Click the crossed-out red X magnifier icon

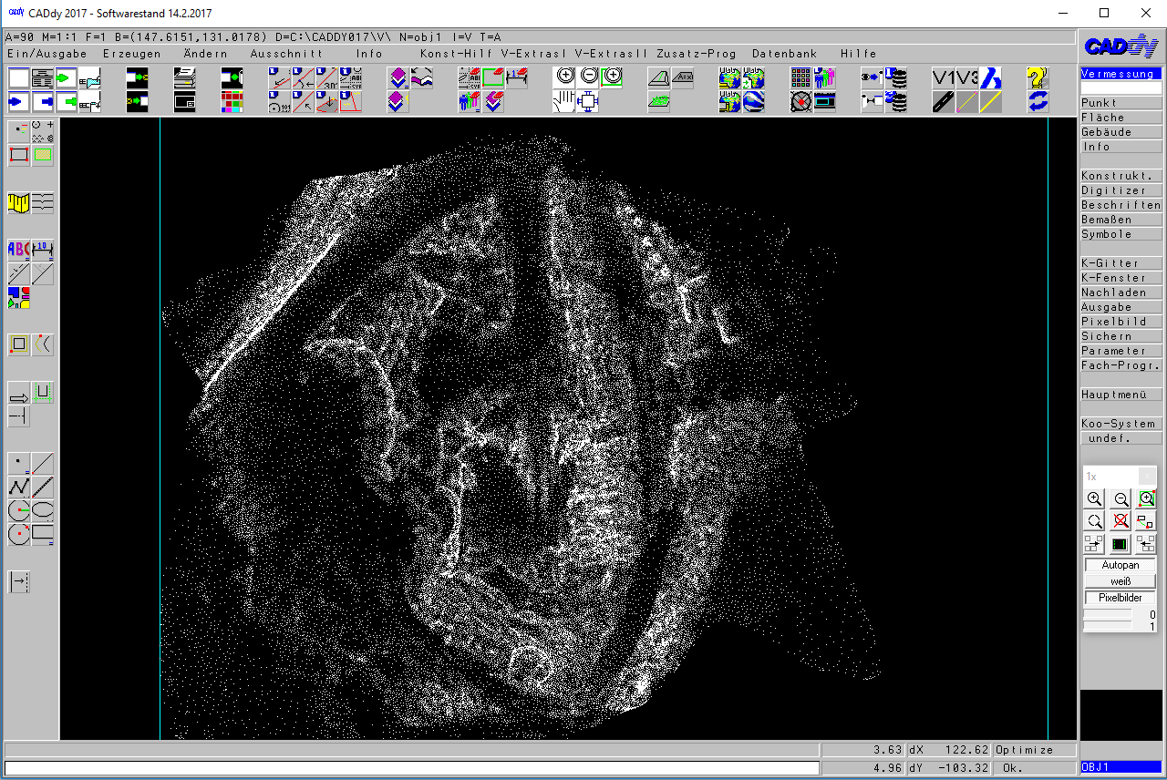(x=1121, y=521)
